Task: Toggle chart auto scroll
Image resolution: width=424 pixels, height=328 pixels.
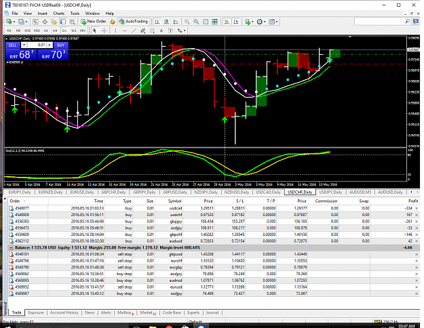Action: [x=227, y=22]
